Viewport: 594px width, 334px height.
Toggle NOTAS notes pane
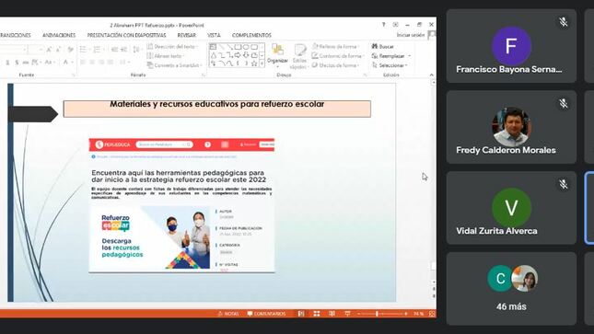(228, 314)
